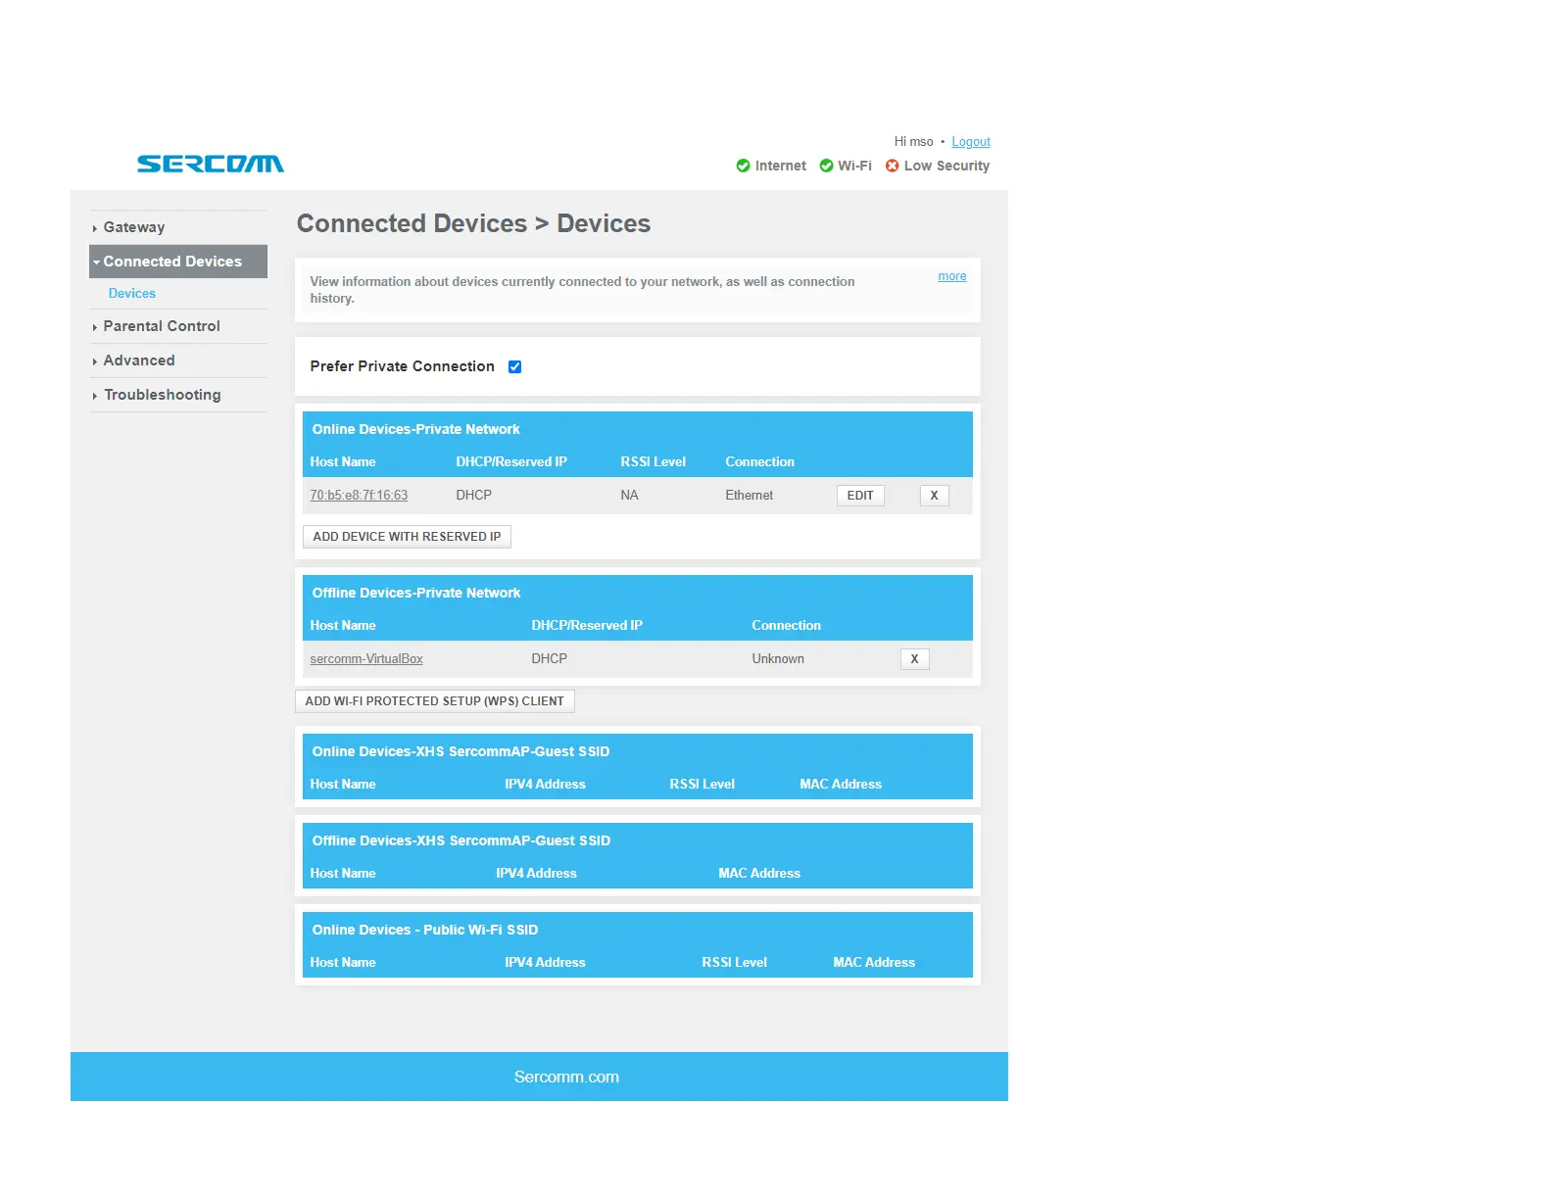Collapse the Connected Devices menu
1552x1199 pixels.
tap(178, 262)
